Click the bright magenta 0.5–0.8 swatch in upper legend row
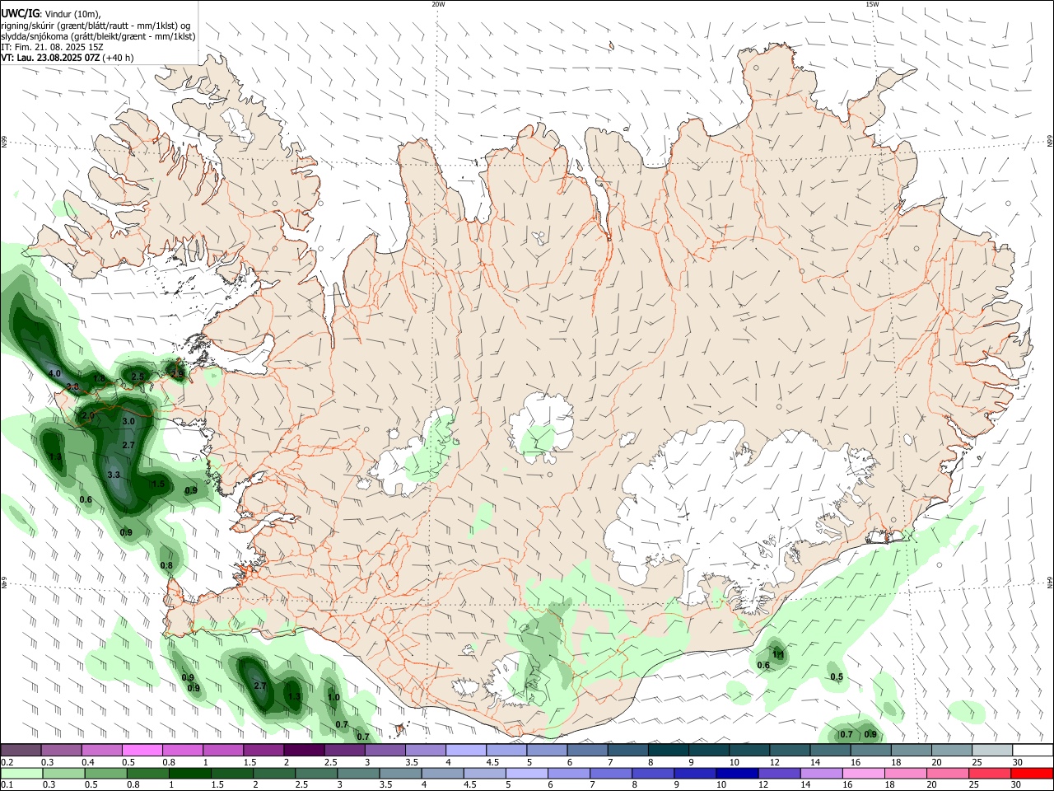 click(142, 750)
